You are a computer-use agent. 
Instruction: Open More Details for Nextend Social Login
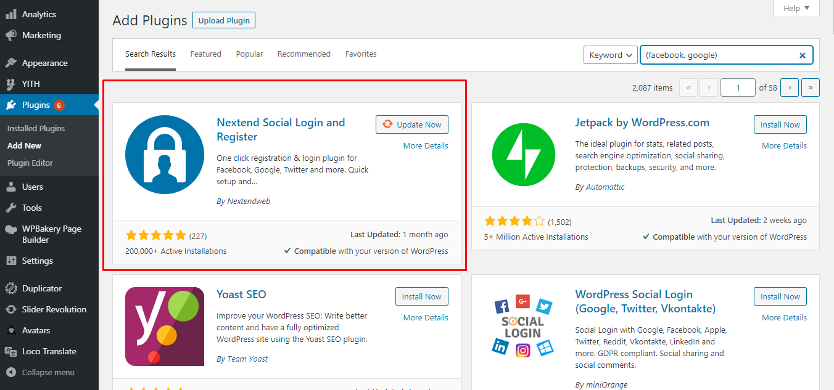[426, 146]
